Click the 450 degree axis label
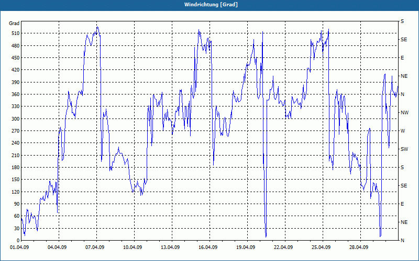 [x=16, y=58]
